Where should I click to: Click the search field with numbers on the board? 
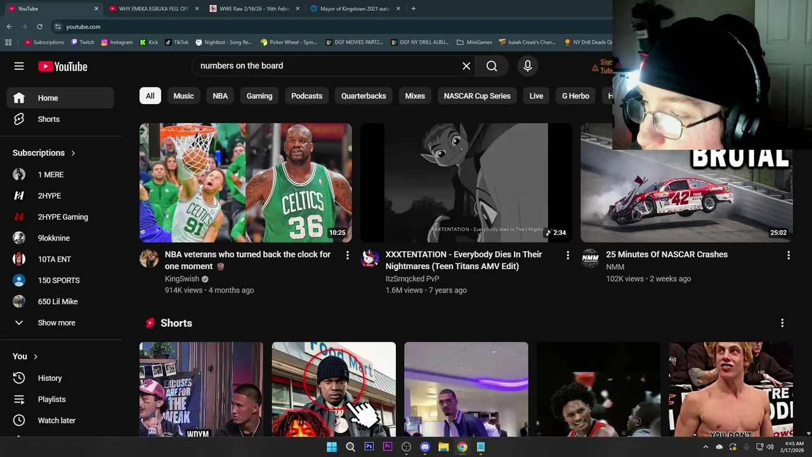coord(327,66)
